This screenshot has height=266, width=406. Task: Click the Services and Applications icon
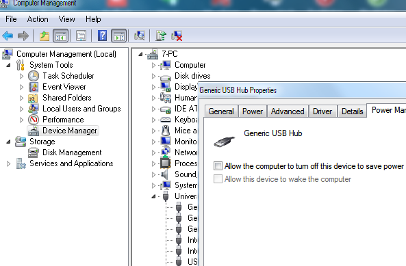tap(21, 163)
